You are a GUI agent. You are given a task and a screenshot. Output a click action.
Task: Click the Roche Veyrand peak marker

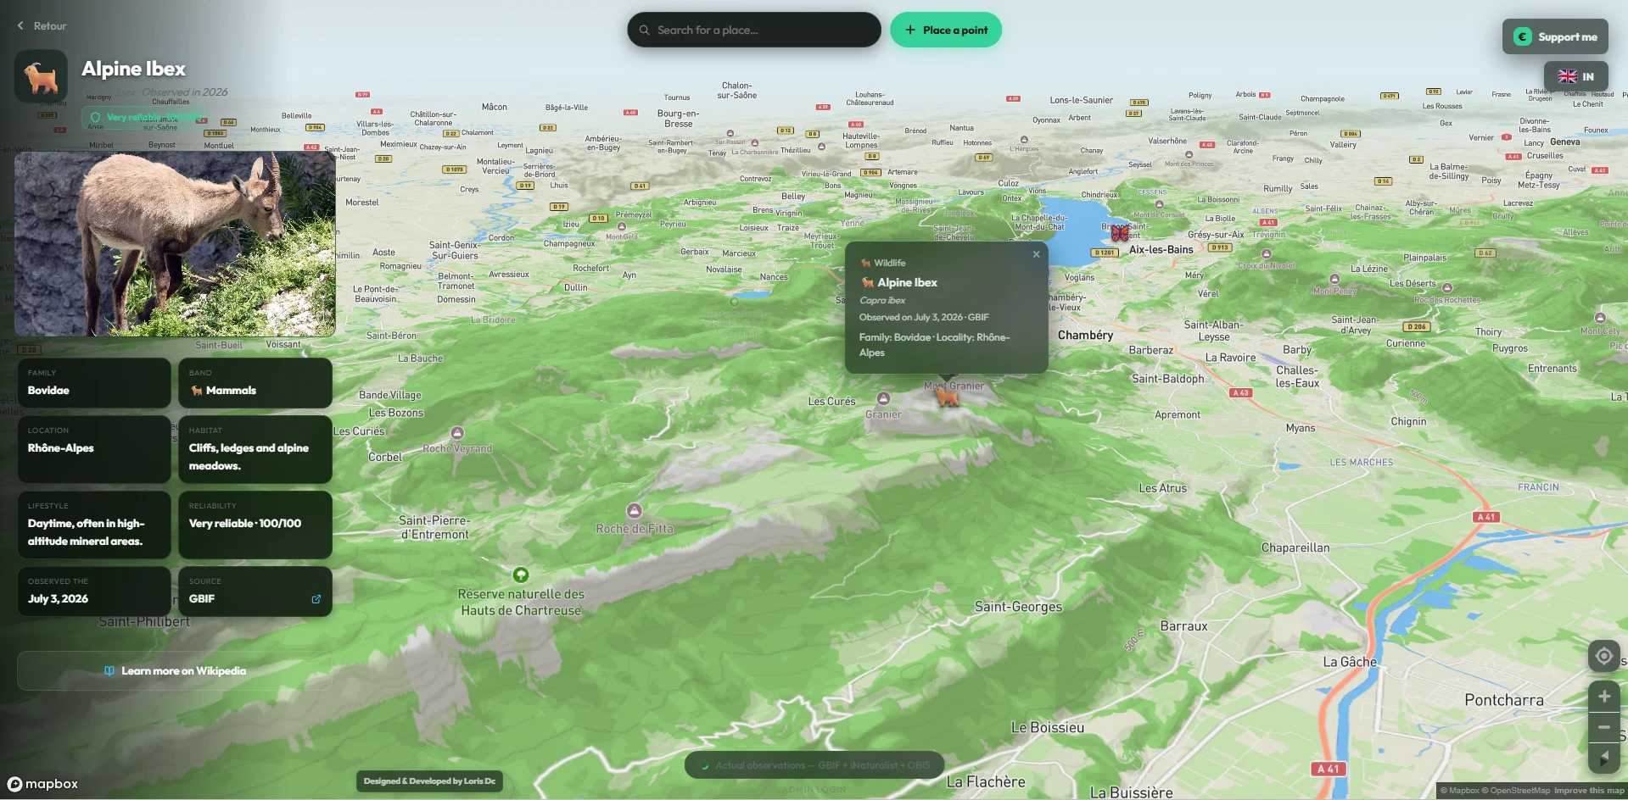click(x=457, y=433)
